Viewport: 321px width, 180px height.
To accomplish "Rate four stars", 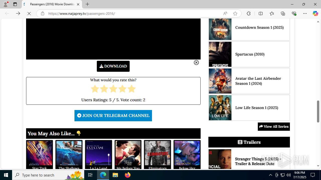I will click(122, 89).
